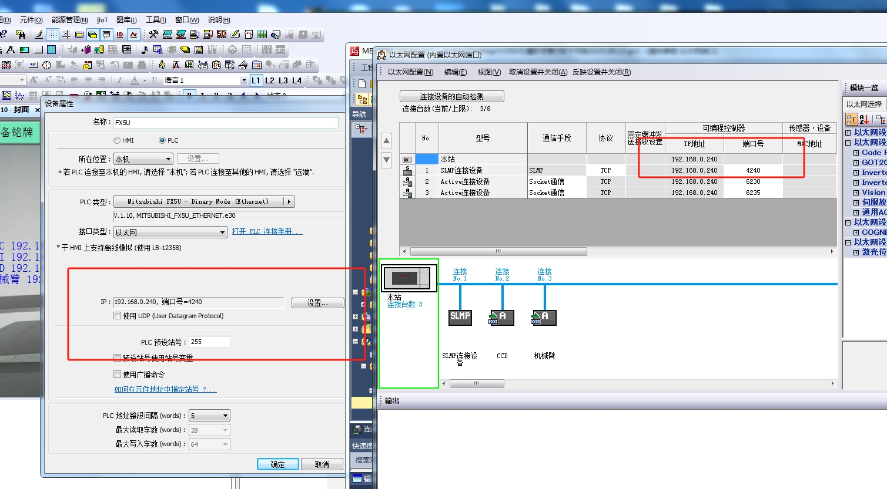
Task: Open the 视图(V) menu
Action: point(488,72)
